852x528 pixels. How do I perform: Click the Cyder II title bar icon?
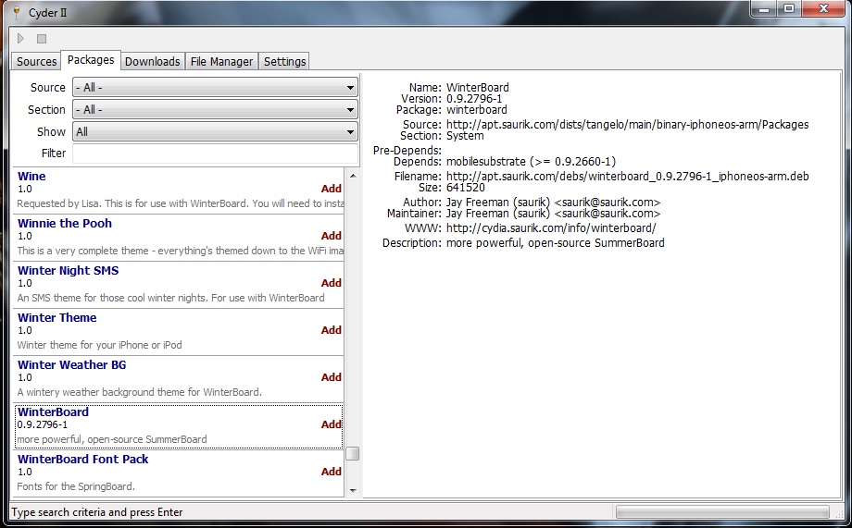pyautogui.click(x=12, y=9)
